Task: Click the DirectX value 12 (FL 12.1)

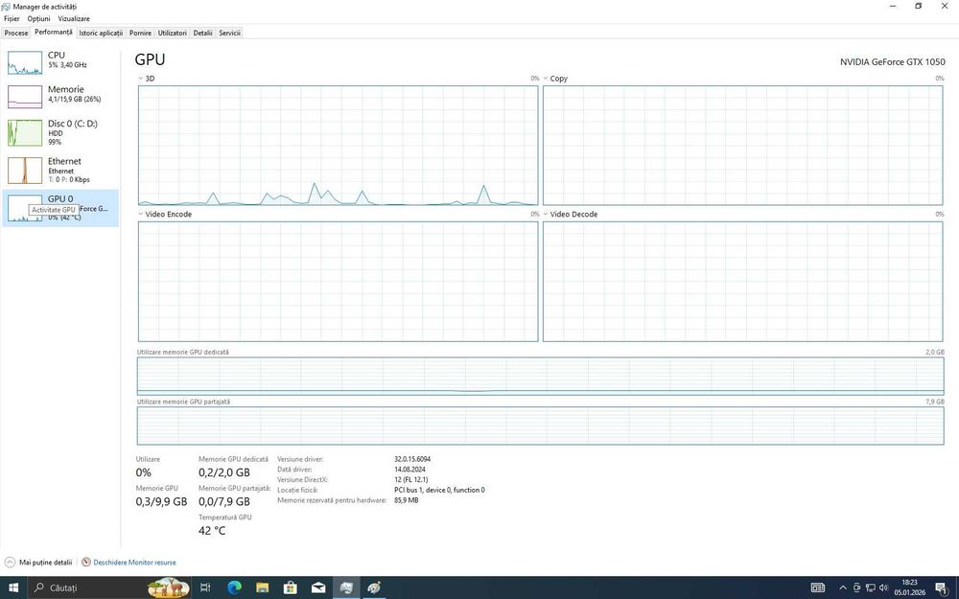Action: [x=411, y=480]
